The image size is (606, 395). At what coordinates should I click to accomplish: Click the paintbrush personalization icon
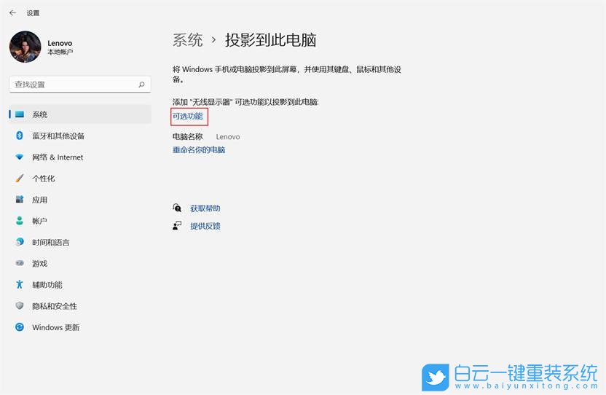click(20, 179)
